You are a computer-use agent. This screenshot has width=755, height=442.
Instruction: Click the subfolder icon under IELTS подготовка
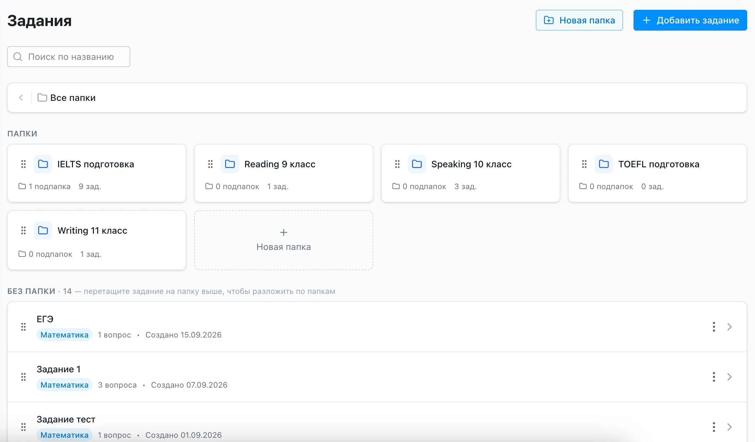click(22, 186)
